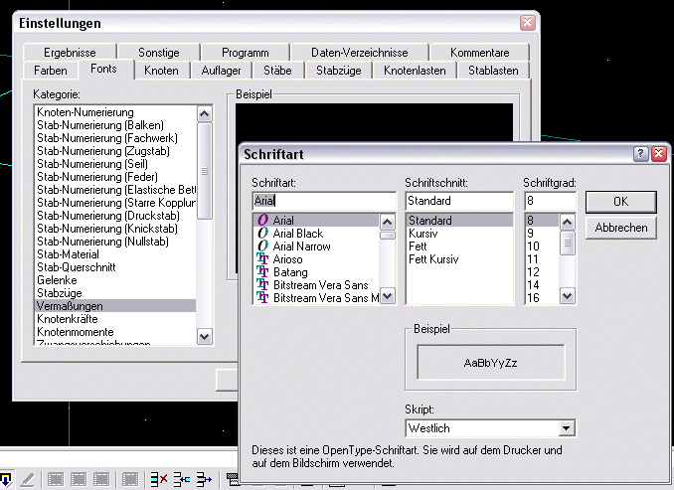
Task: Click the help question mark in Schriftart dialog
Action: (x=640, y=153)
